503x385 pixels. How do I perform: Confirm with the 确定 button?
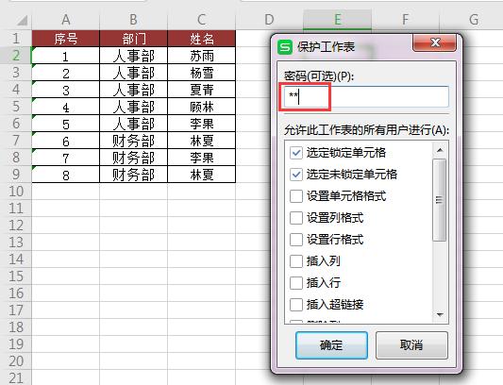[x=331, y=345]
